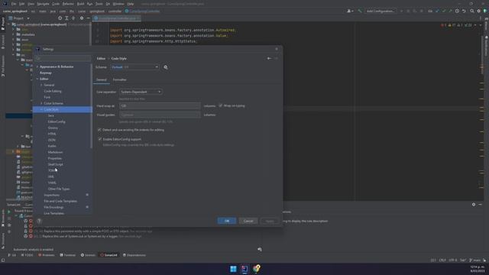Click the Cancel button

248,221
